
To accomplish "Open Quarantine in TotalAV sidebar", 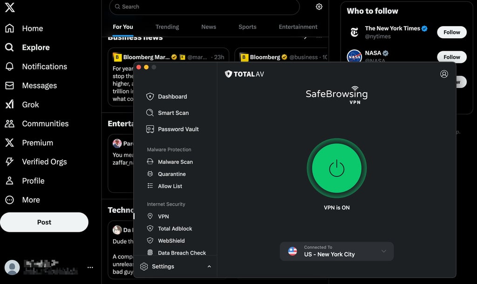I will [x=166, y=174].
